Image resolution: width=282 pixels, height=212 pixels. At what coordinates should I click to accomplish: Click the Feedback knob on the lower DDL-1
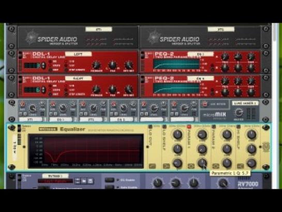pos(96,89)
